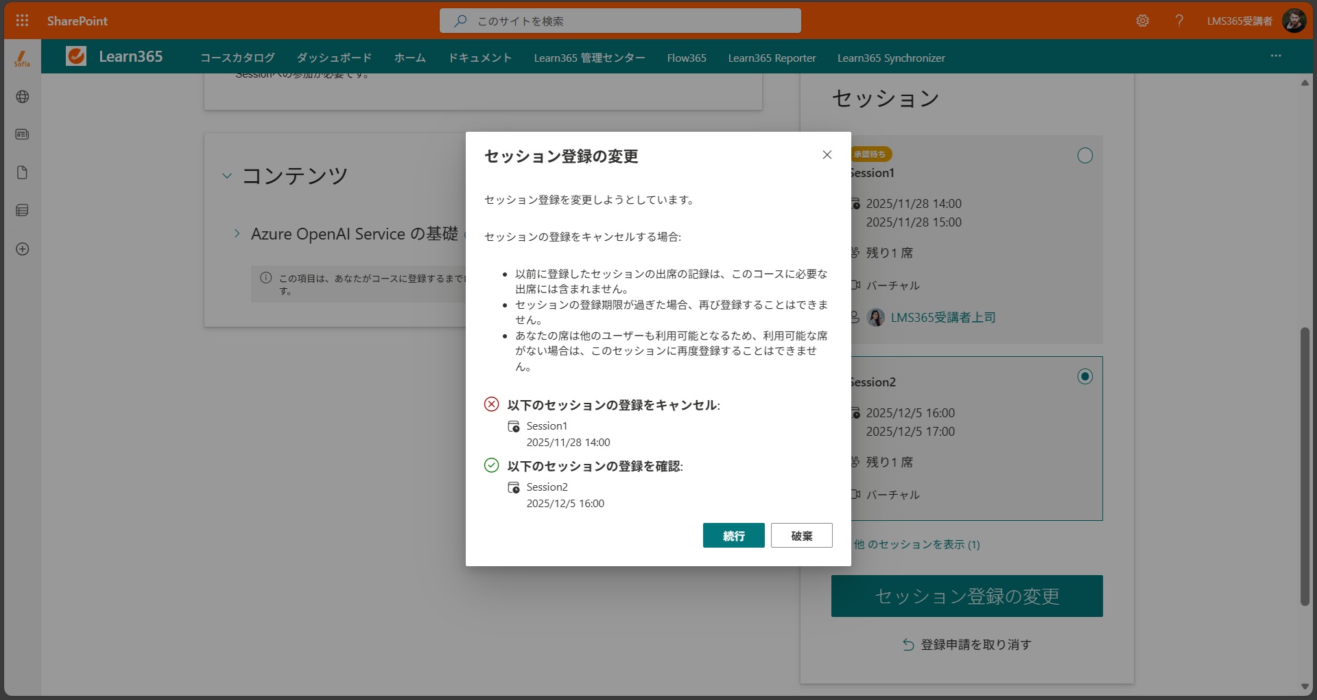Click the help question mark icon
The image size is (1317, 700).
click(1179, 21)
